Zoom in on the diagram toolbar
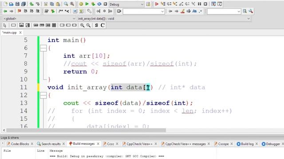This screenshot has width=284, height=159. click(82, 25)
